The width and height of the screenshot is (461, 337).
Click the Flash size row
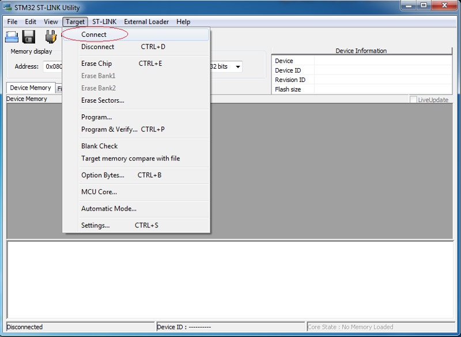click(x=362, y=89)
